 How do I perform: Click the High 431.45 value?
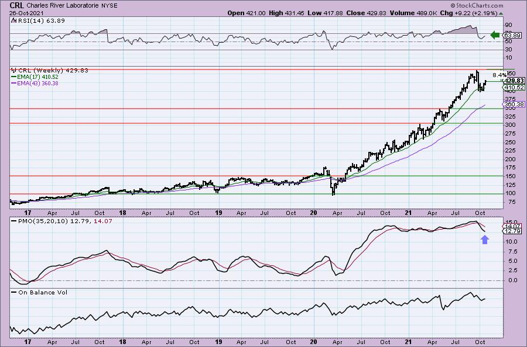(286, 13)
